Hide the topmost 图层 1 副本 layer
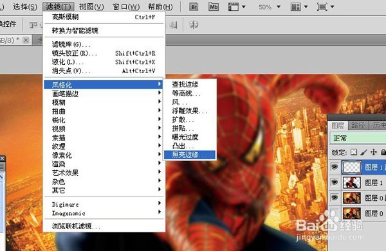 (x=335, y=167)
